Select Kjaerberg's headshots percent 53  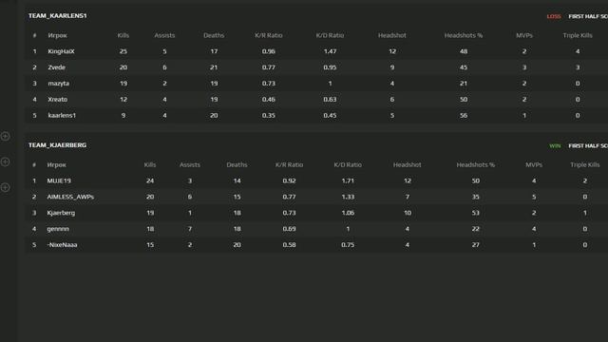click(475, 213)
